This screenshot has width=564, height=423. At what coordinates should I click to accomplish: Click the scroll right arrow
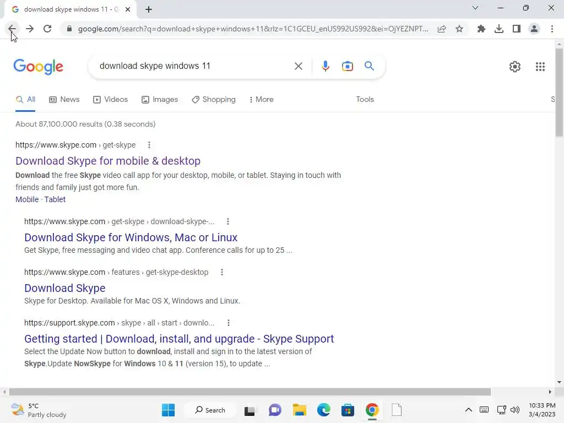tap(550, 392)
